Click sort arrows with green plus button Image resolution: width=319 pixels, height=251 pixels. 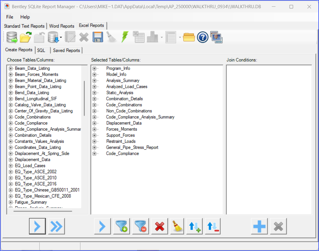[195, 226]
